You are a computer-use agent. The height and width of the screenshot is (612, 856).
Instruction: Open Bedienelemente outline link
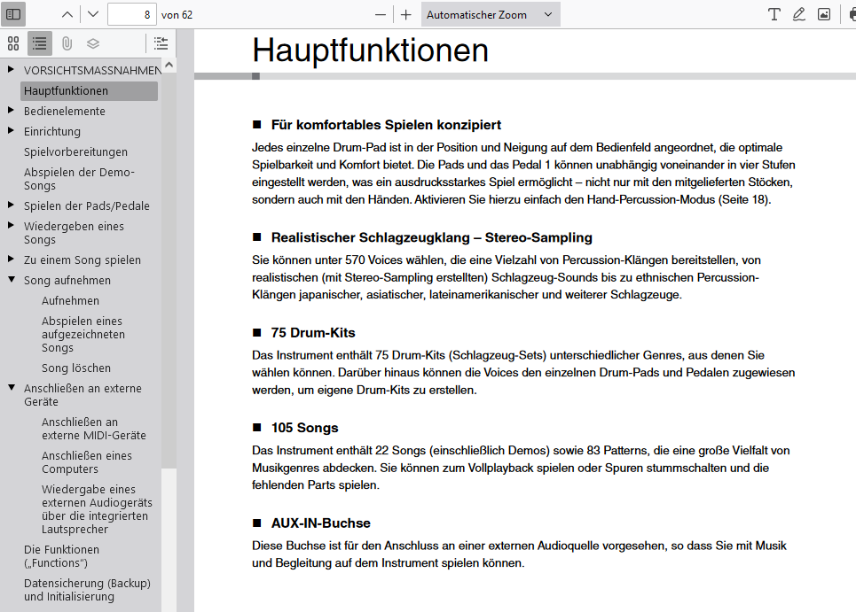click(x=65, y=112)
